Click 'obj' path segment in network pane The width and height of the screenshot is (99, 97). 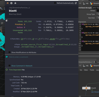pos(87,66)
